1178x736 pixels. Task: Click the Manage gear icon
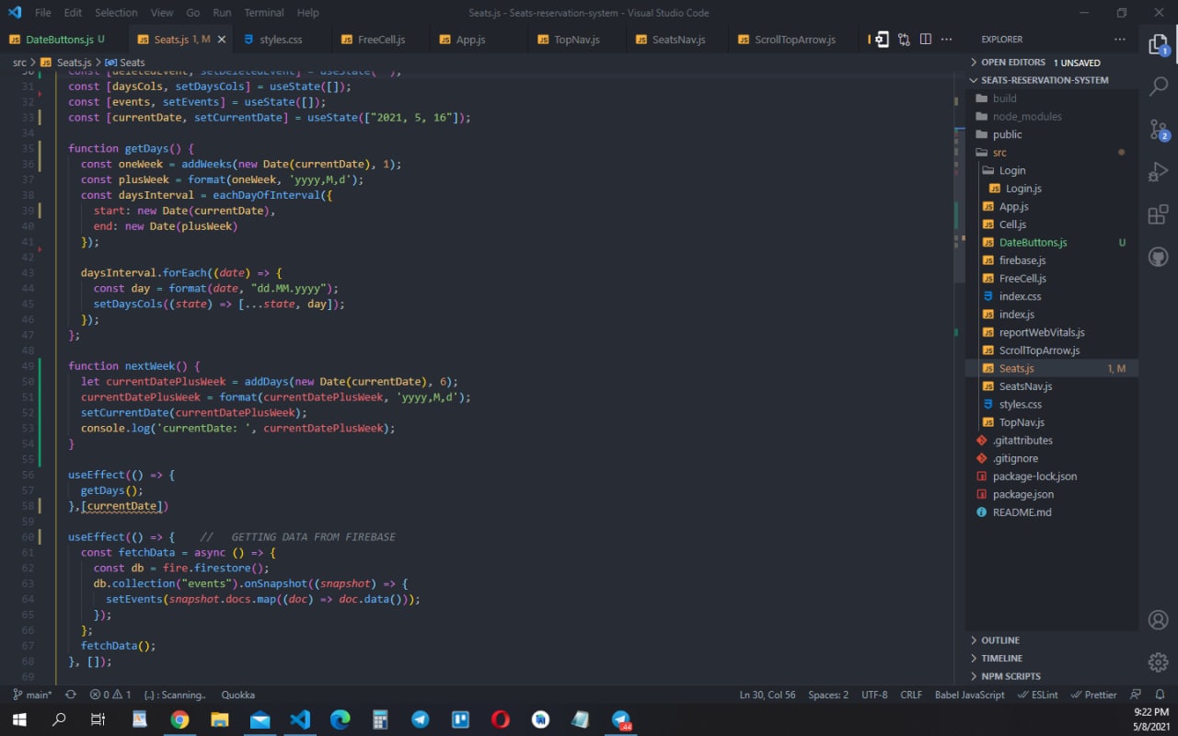coord(1159,661)
